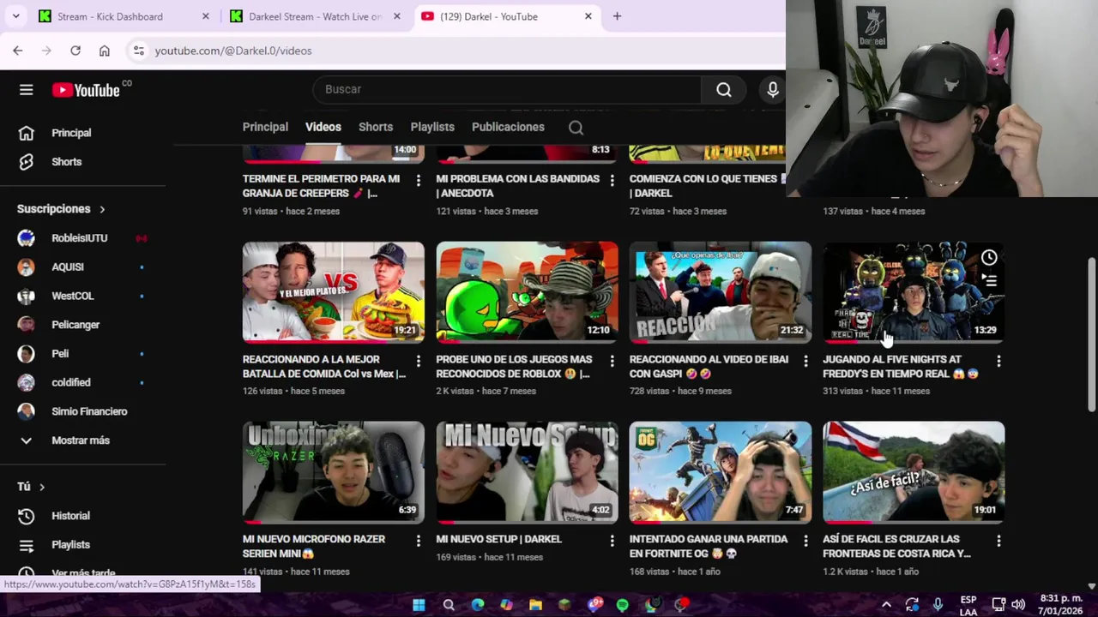Viewport: 1098px width, 617px height.
Task: Open options for MI PROBLEMA CON LAS BANDIDAS
Action: (x=612, y=180)
